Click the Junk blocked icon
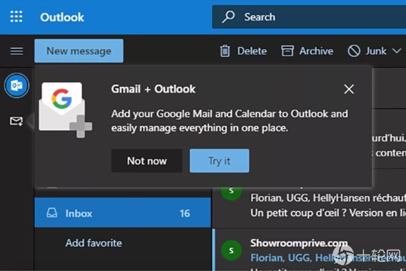 [x=354, y=51]
